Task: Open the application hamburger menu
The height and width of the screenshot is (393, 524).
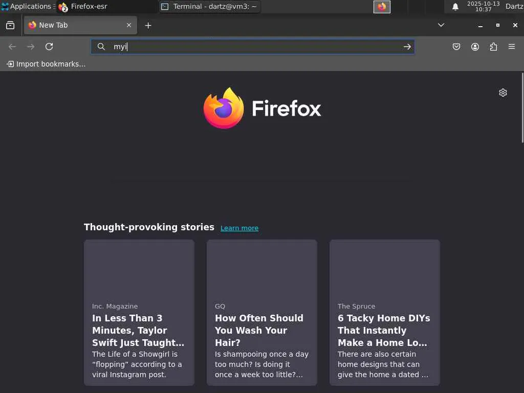Action: point(512,47)
